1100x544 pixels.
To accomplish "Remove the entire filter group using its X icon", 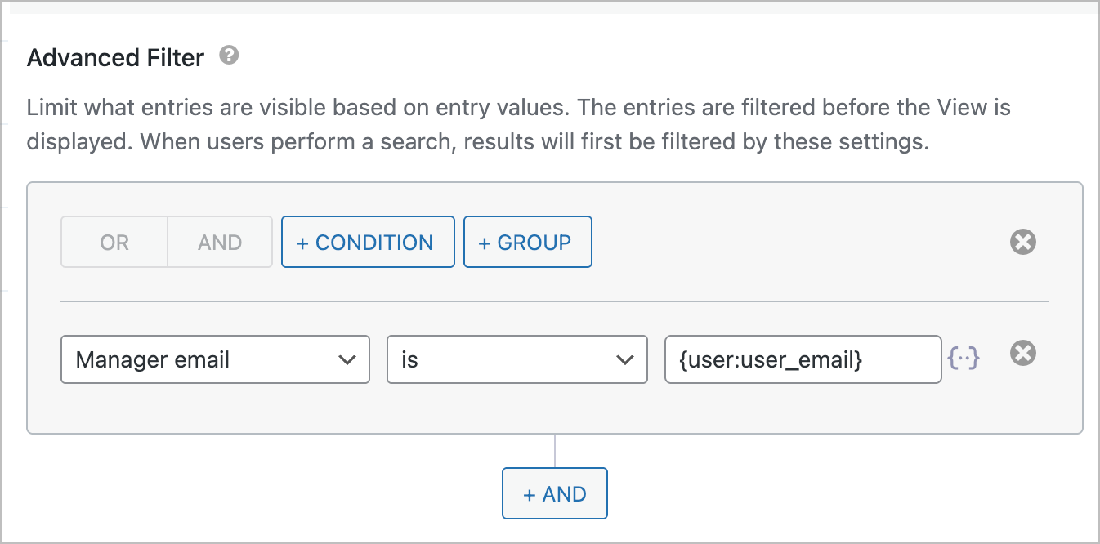I will 1022,242.
